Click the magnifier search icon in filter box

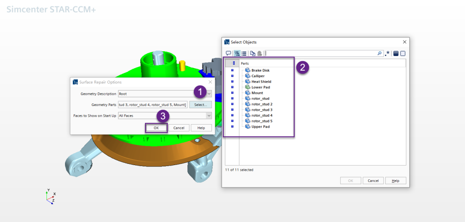tap(379, 53)
